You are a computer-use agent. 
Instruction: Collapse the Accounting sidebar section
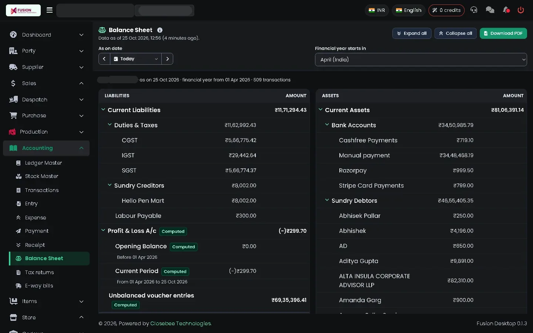coord(46,148)
